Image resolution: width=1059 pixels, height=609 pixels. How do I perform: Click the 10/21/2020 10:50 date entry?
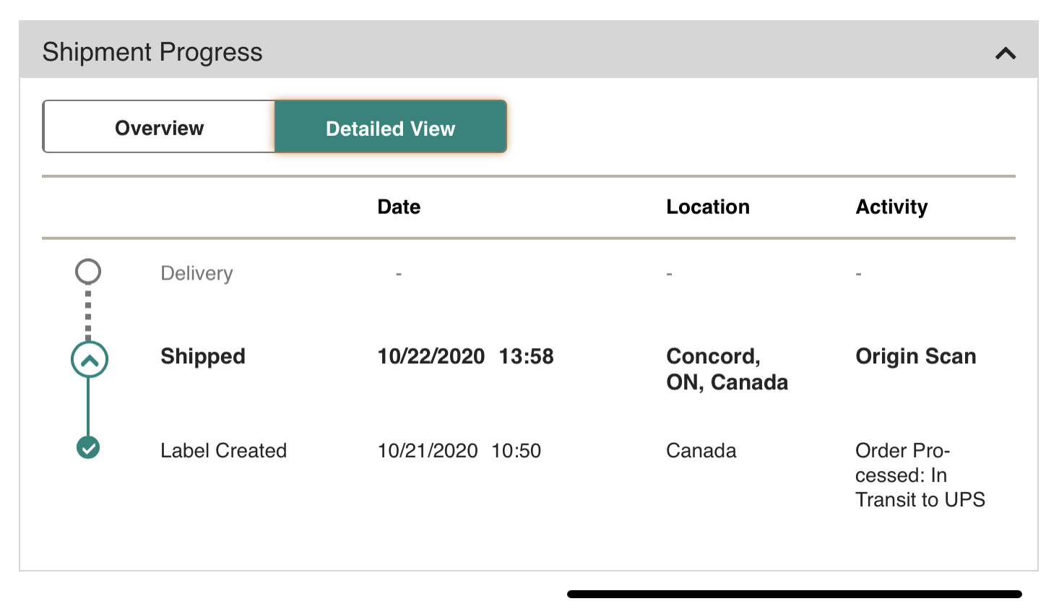pos(459,451)
